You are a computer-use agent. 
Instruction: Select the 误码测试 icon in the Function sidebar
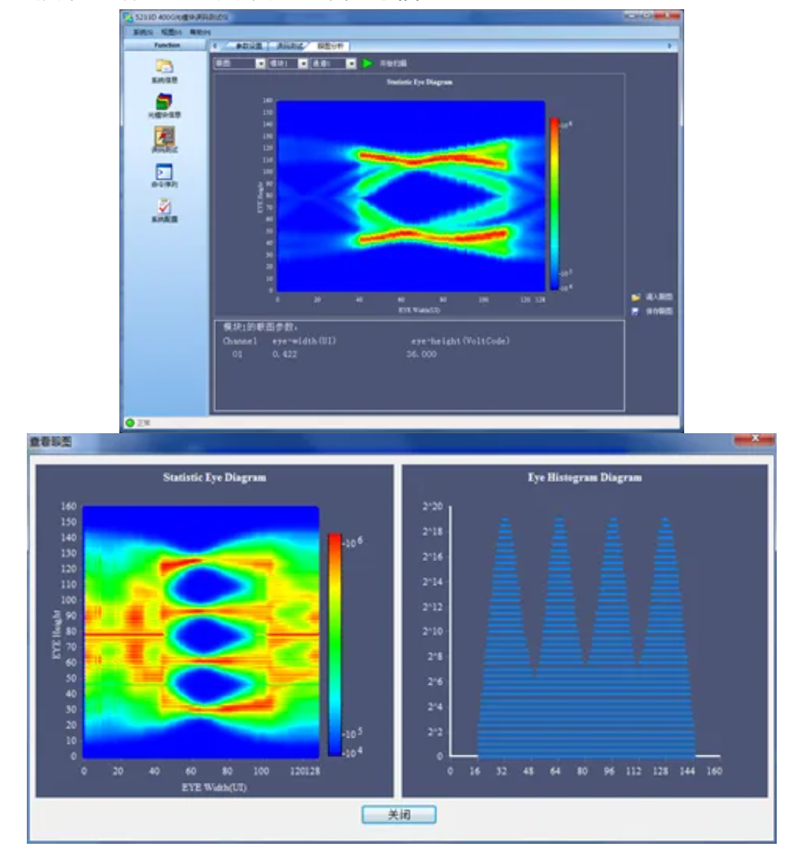click(x=165, y=137)
